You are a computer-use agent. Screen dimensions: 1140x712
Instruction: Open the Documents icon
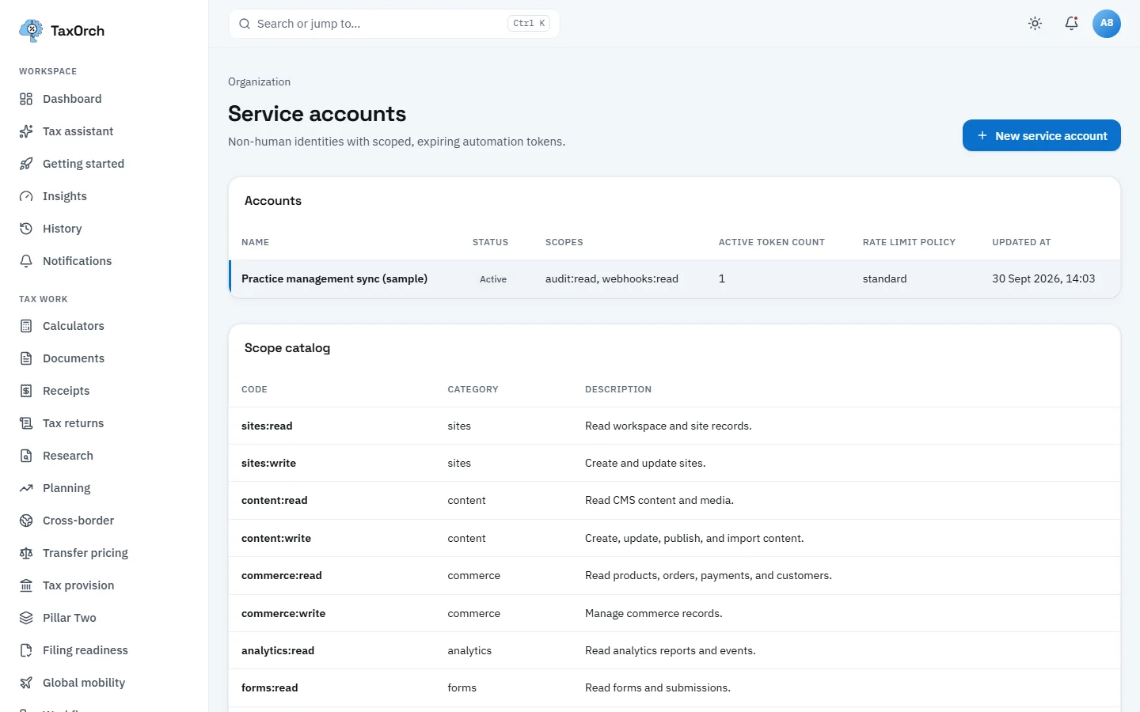(26, 358)
